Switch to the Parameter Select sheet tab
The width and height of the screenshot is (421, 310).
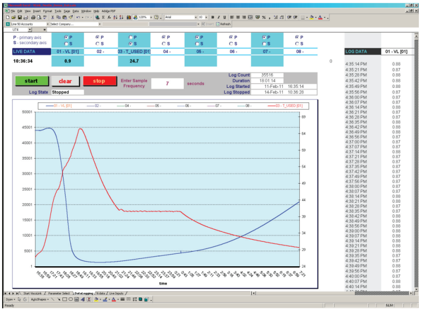click(x=59, y=293)
